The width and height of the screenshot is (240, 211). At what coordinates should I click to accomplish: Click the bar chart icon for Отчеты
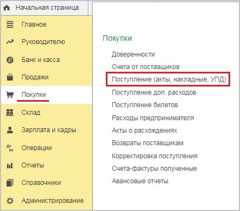tap(10, 165)
